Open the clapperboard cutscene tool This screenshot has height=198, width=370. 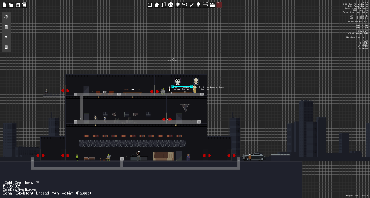(x=212, y=5)
